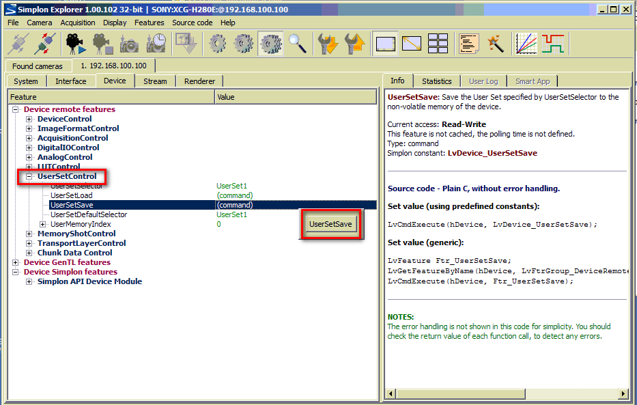Open the colored line graph icon
The width and height of the screenshot is (637, 405).
(x=526, y=44)
